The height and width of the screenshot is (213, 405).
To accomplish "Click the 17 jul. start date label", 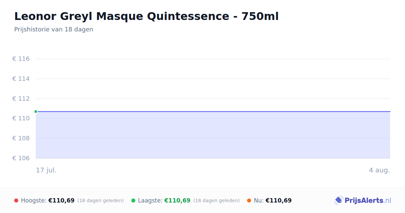I will click(46, 170).
